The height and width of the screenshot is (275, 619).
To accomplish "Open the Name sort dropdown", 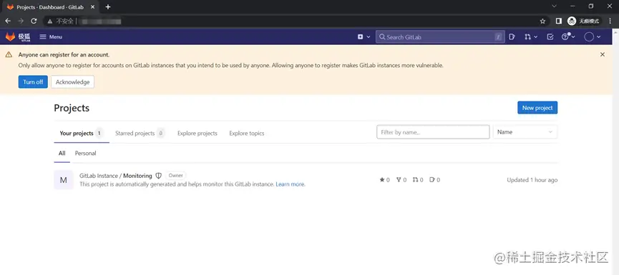I will pos(525,132).
